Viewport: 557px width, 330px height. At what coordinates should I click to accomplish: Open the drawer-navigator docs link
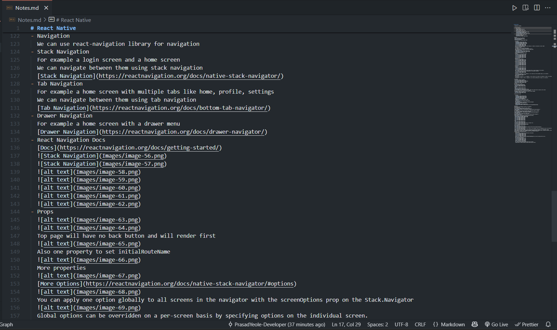[182, 132]
